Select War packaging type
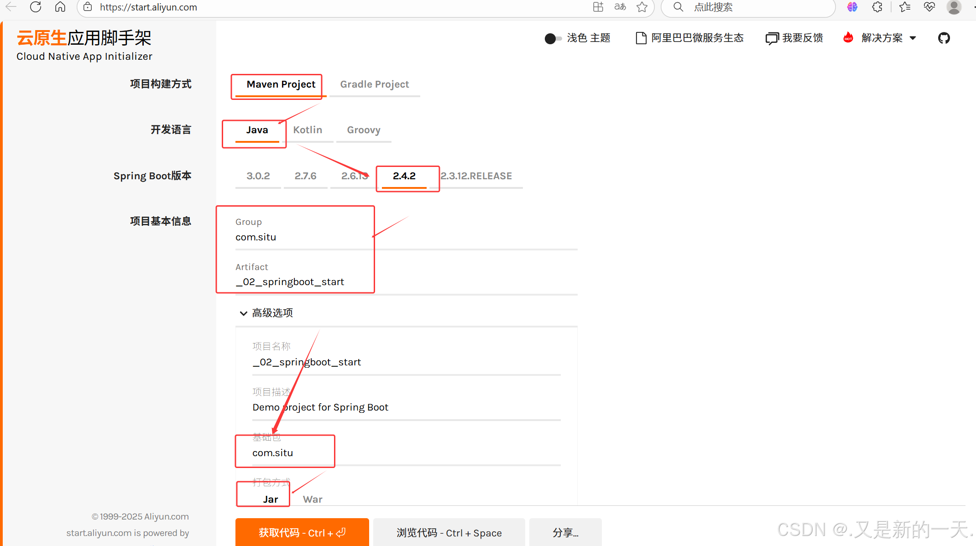The height and width of the screenshot is (546, 976). pos(313,499)
